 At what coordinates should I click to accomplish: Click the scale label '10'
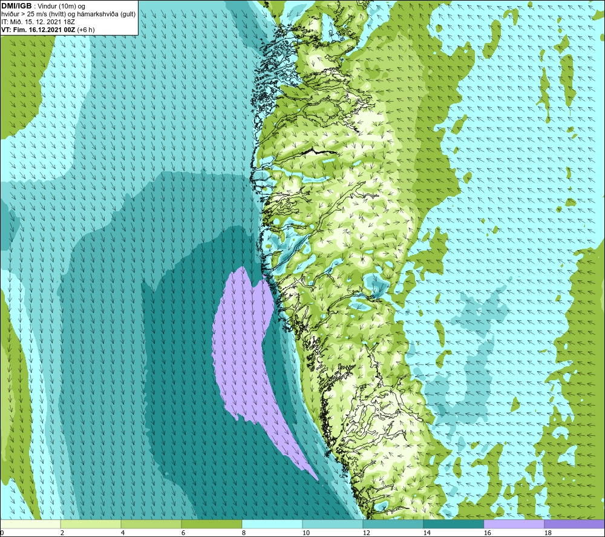click(x=306, y=533)
